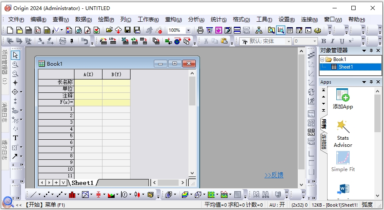Create a new workbook from toolbar
Image resolution: width=384 pixels, height=210 pixels.
tap(28, 30)
